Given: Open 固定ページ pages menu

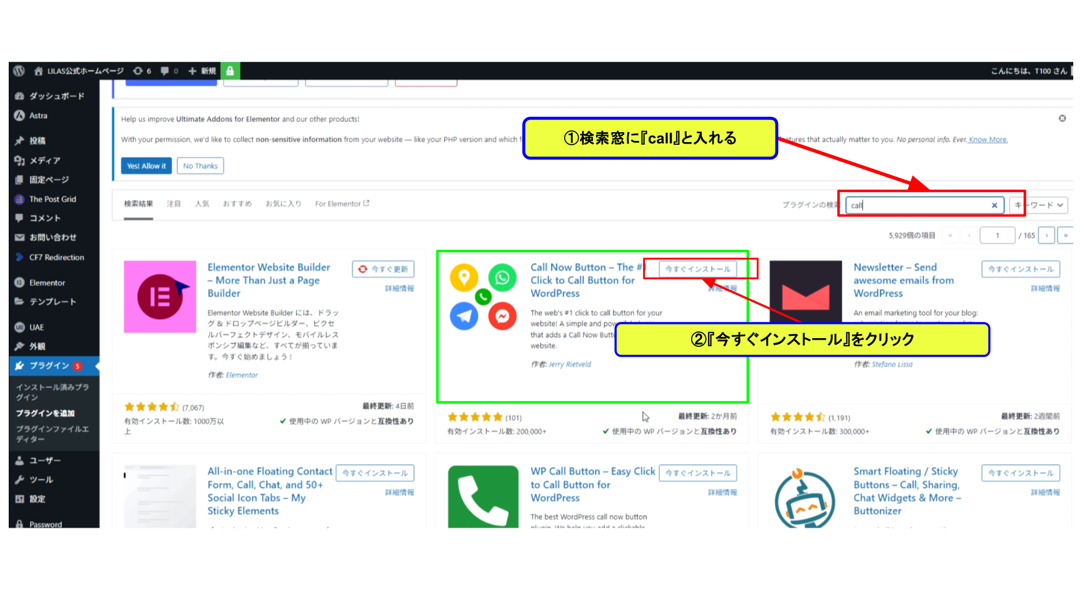Looking at the screenshot, I should pyautogui.click(x=54, y=180).
